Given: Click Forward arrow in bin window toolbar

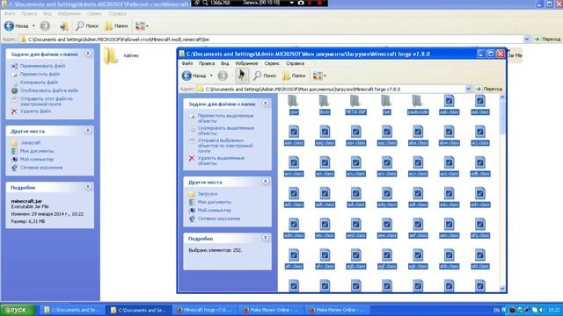Looking at the screenshot, I should pos(45,25).
